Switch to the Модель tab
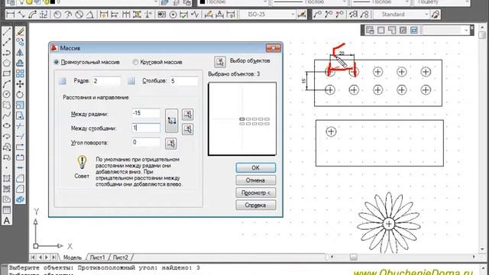 click(x=72, y=257)
